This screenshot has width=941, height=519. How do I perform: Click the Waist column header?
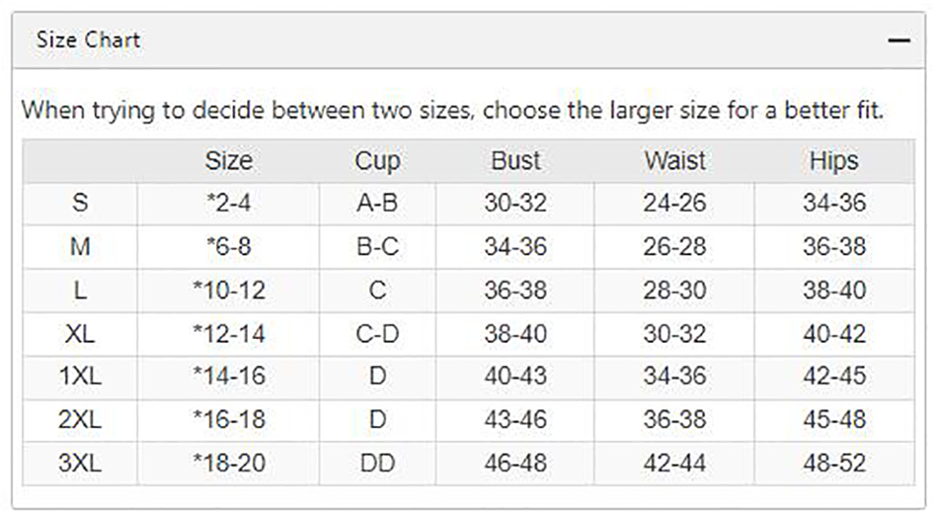pos(674,161)
